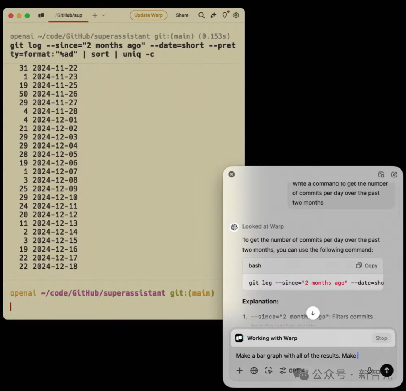Focus the ChatGPT message input field

coord(313,356)
